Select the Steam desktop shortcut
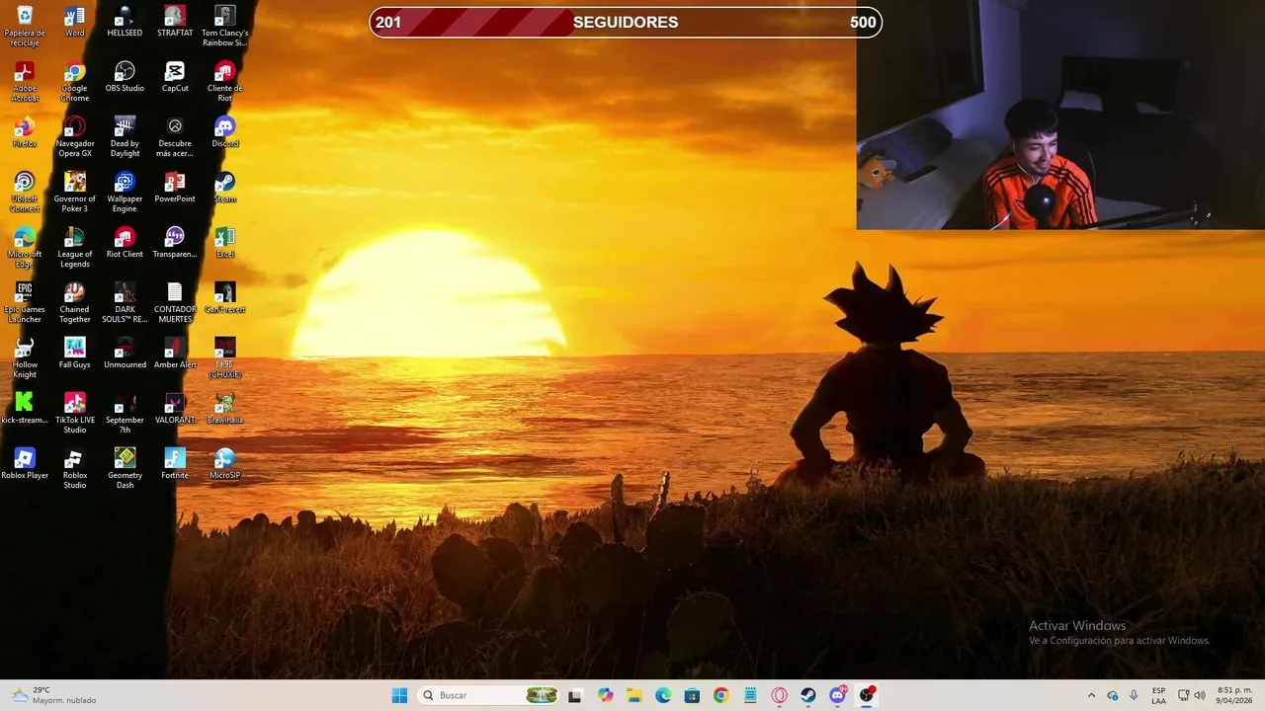The width and height of the screenshot is (1265, 711). coord(225,188)
